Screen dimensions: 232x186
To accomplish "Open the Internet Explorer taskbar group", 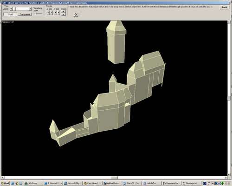I will click(53, 183).
